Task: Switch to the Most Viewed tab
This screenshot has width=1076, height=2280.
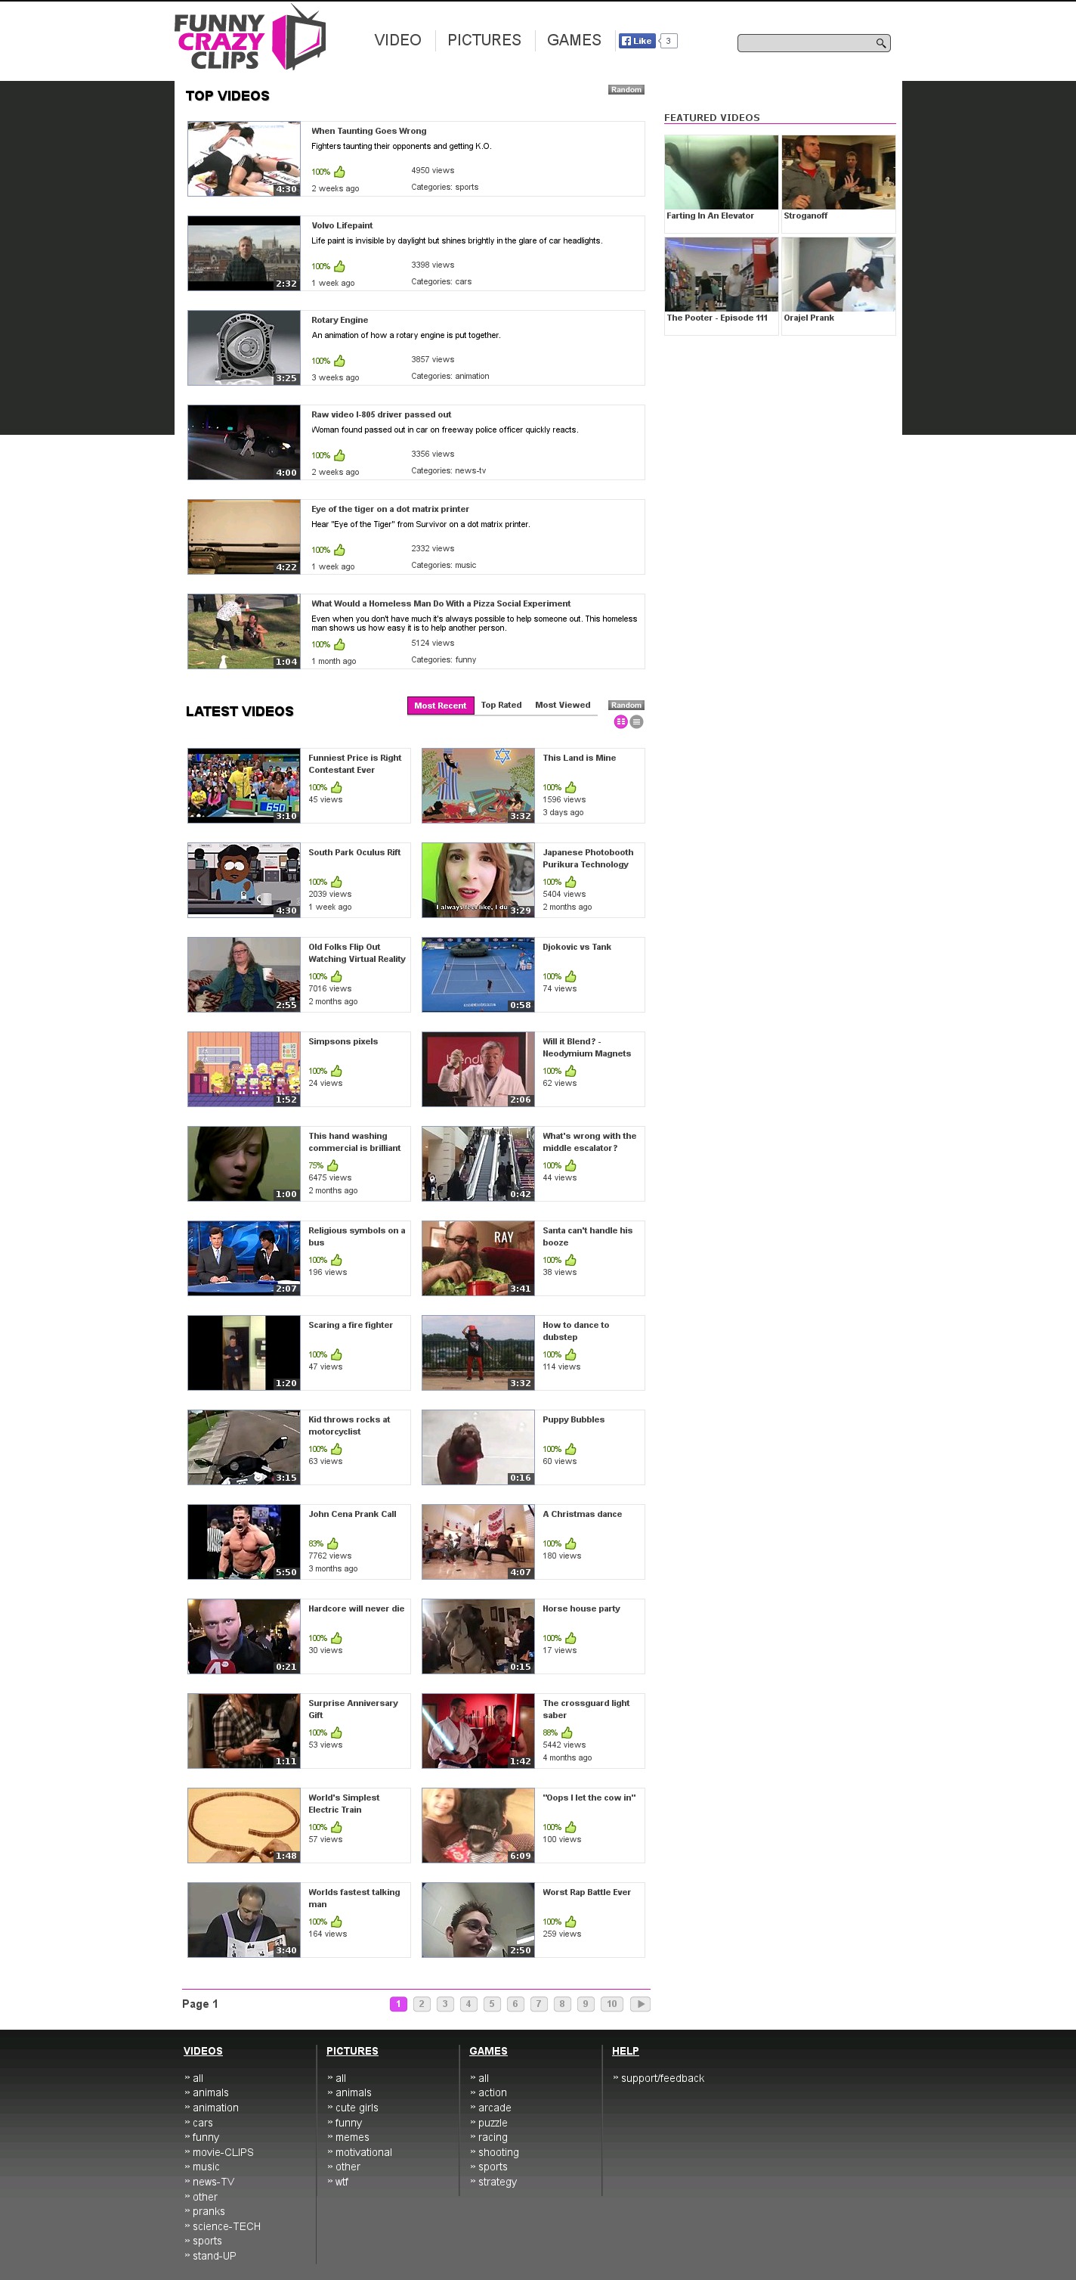Action: (562, 706)
